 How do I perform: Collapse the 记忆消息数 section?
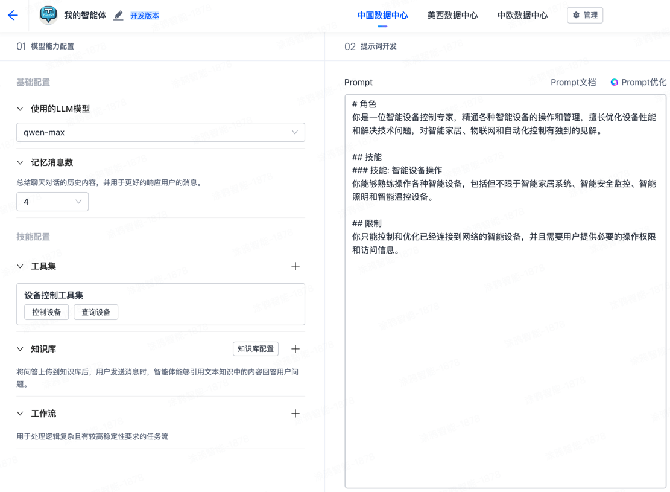20,162
